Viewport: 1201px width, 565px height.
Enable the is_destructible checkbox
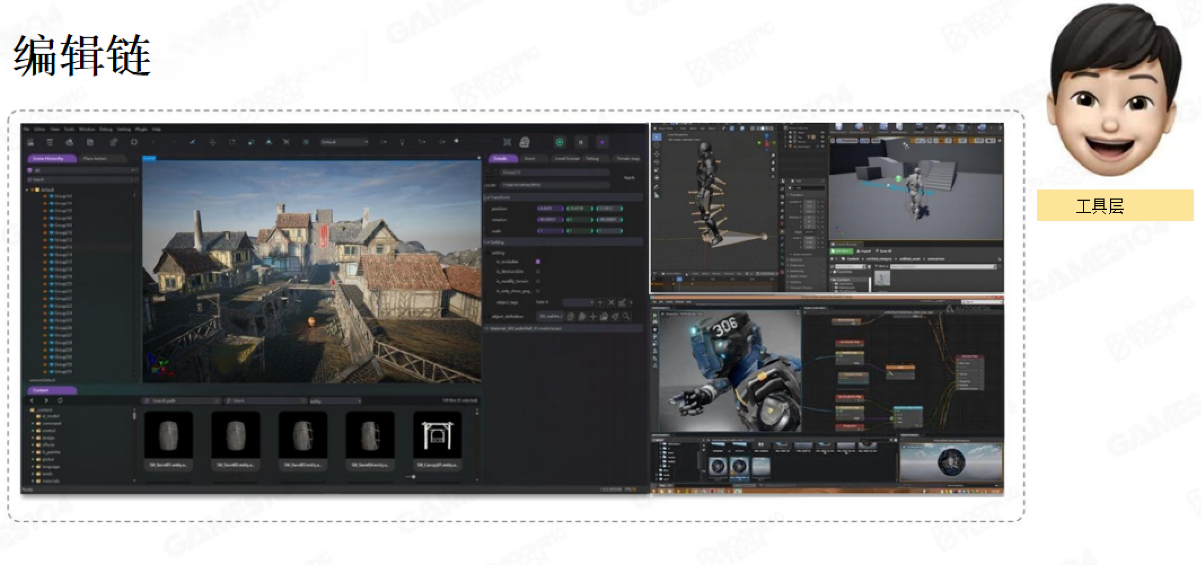coord(538,271)
